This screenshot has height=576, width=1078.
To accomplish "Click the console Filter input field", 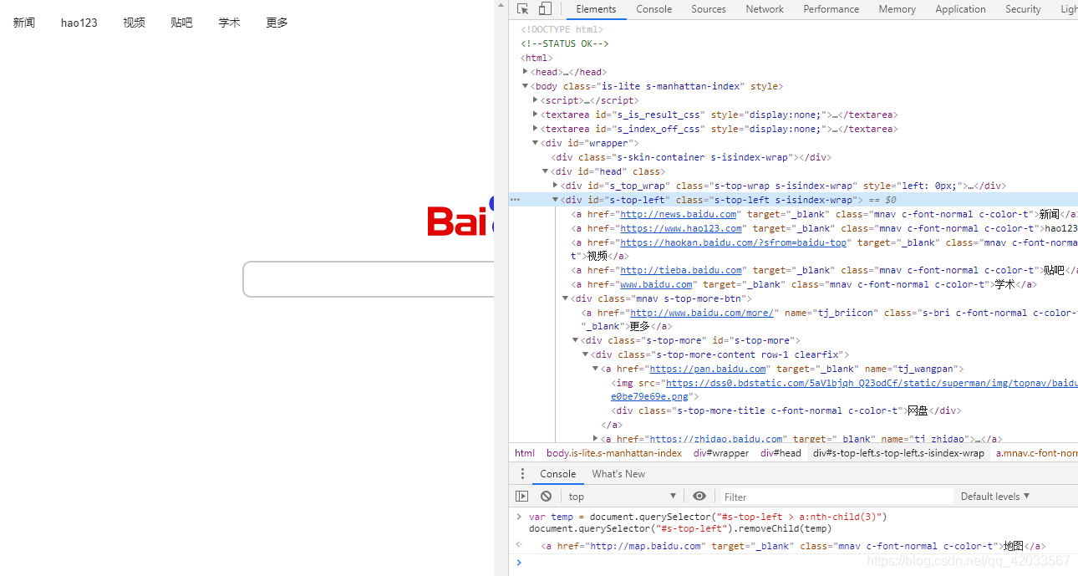I will 836,497.
